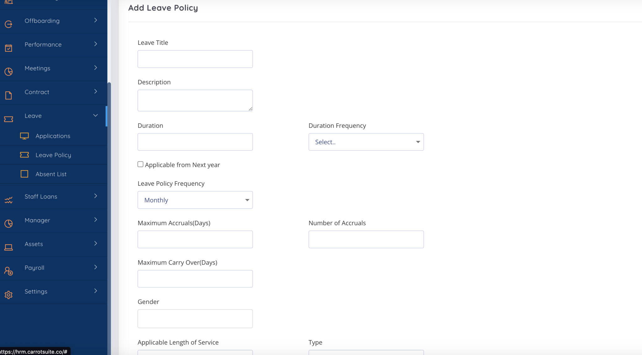The height and width of the screenshot is (355, 642).
Task: Click the Settings gear icon
Action: (x=8, y=295)
